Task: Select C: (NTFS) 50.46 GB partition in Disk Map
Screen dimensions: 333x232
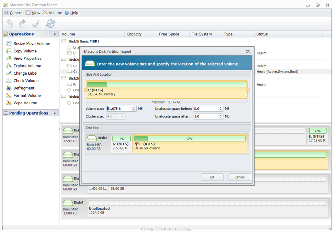Action: (190, 144)
